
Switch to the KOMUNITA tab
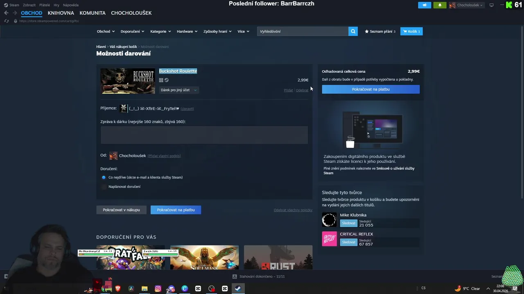pos(93,13)
